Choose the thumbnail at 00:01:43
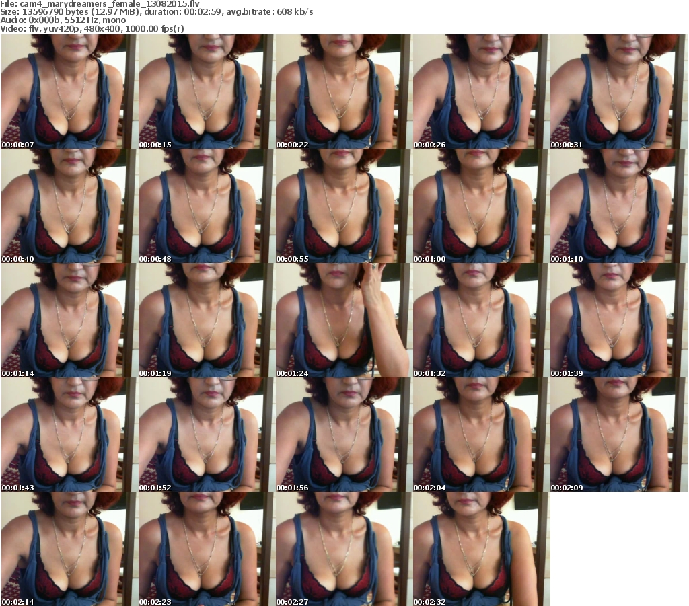Image resolution: width=689 pixels, height=606 pixels. point(69,434)
